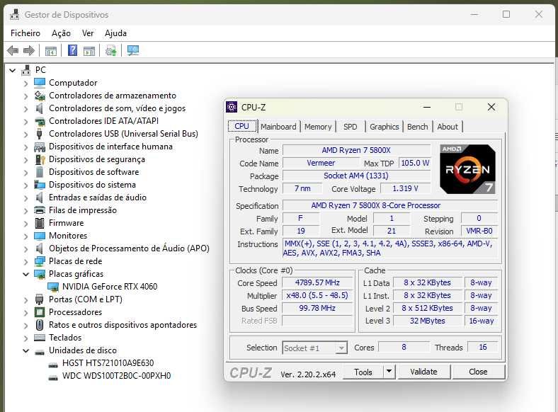Image resolution: width=558 pixels, height=412 pixels.
Task: Switch to the Graphics tab
Action: coord(384,127)
